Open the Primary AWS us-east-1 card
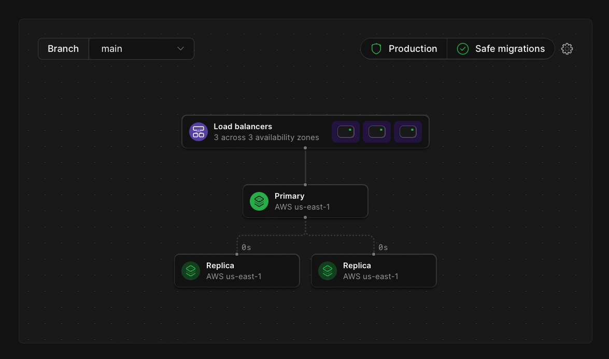609x359 pixels. 305,201
